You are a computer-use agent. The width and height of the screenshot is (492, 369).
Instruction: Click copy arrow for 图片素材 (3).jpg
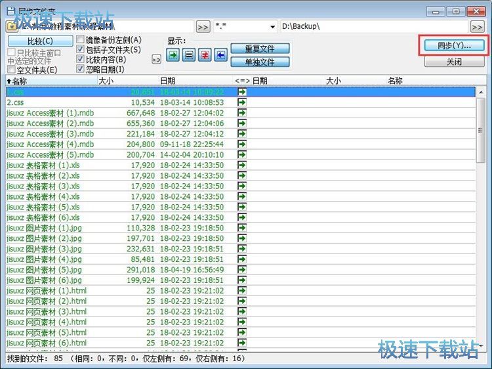point(242,249)
